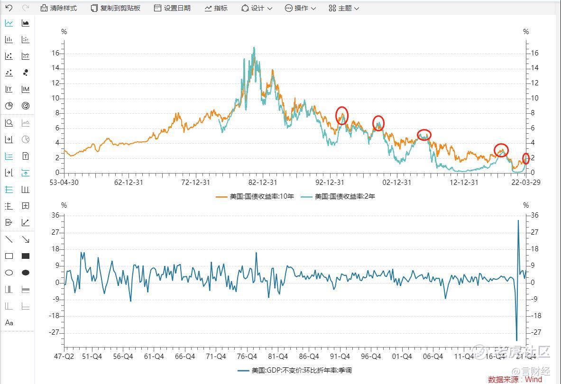The image size is (561, 384).
Task: Toggle the highlighted horizontal gridlines icon
Action: coord(9,190)
